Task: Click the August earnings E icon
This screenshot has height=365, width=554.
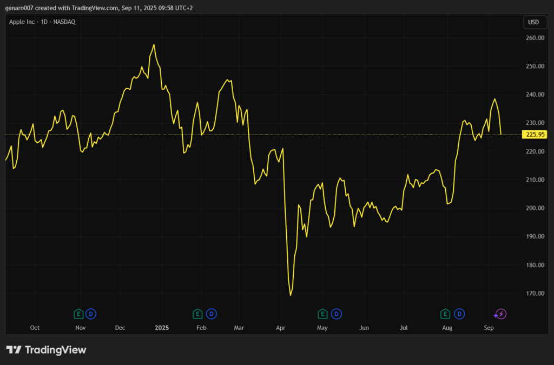Action: point(446,314)
